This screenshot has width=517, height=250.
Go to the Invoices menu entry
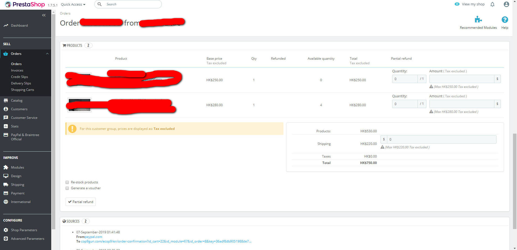click(17, 70)
